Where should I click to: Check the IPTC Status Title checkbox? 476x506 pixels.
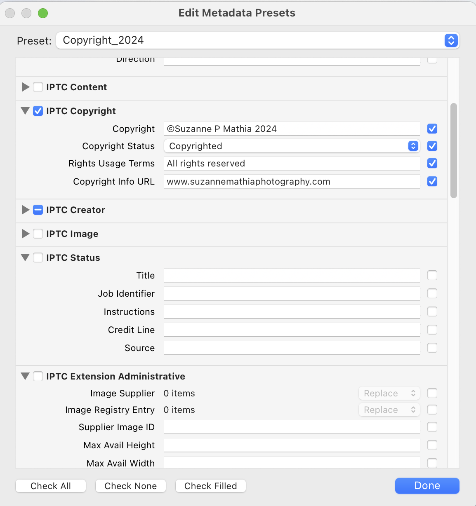432,275
